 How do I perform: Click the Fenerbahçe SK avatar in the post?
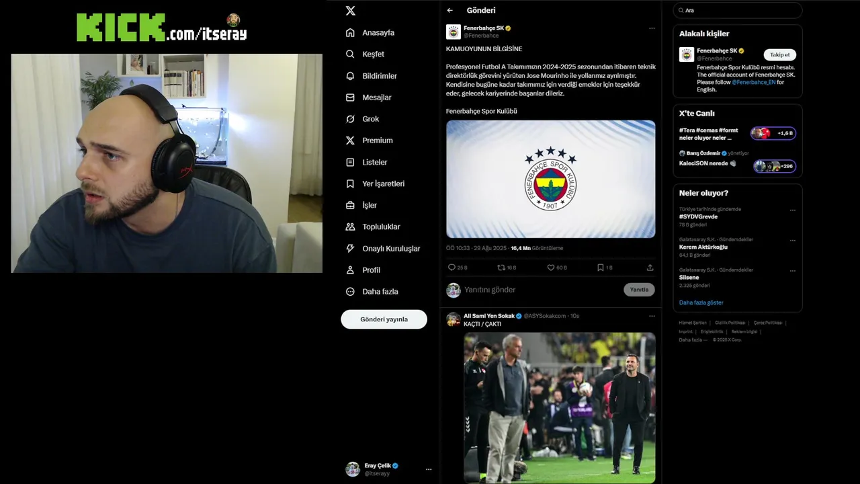(x=454, y=32)
